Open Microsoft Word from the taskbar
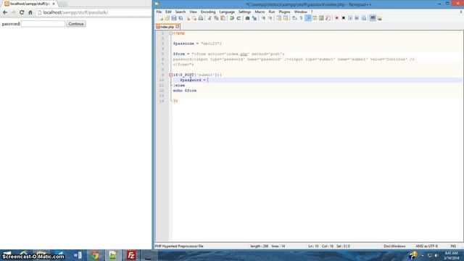 (x=78, y=255)
